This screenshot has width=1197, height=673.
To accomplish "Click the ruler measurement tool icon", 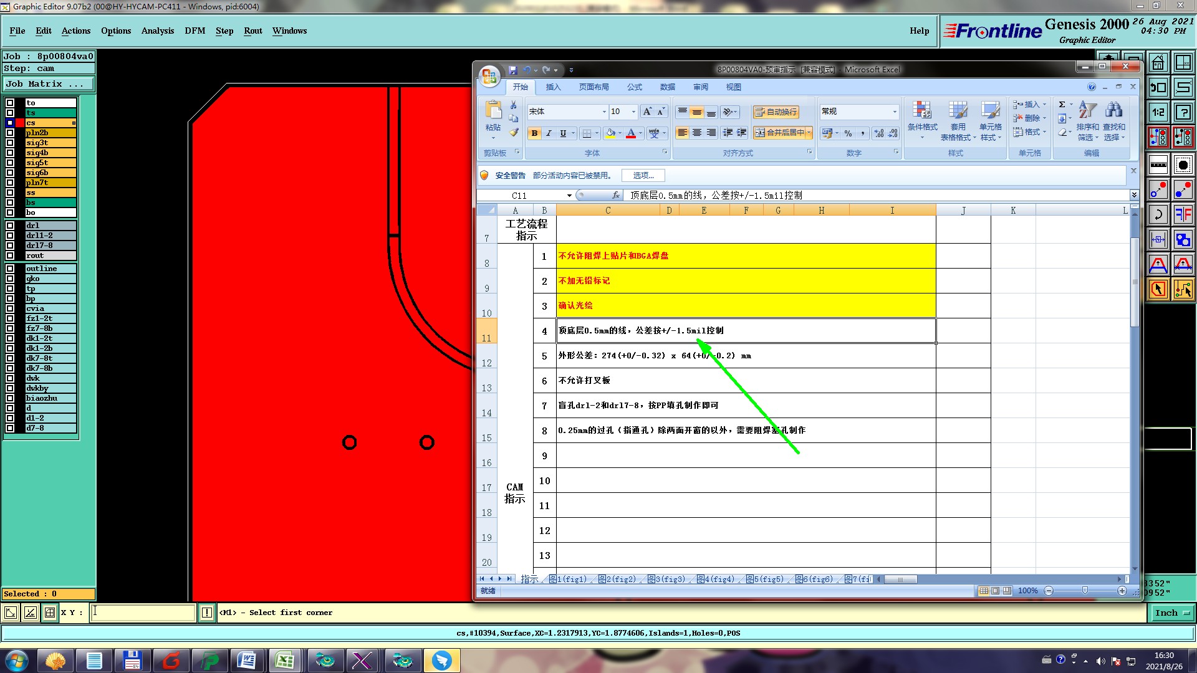I will (x=1158, y=165).
